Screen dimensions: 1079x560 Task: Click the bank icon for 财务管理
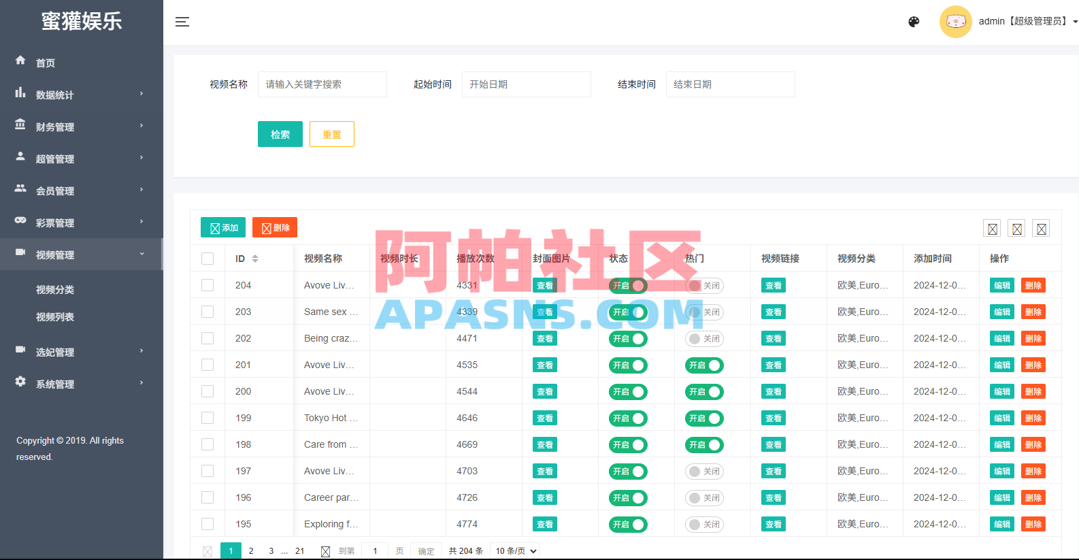20,124
